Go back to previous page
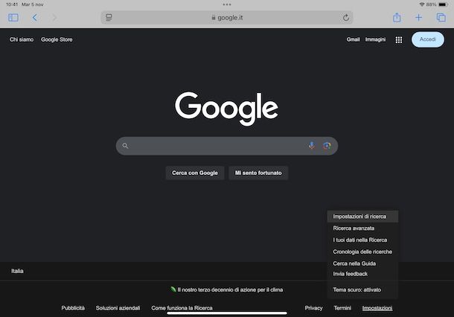The image size is (454, 317). point(34,18)
